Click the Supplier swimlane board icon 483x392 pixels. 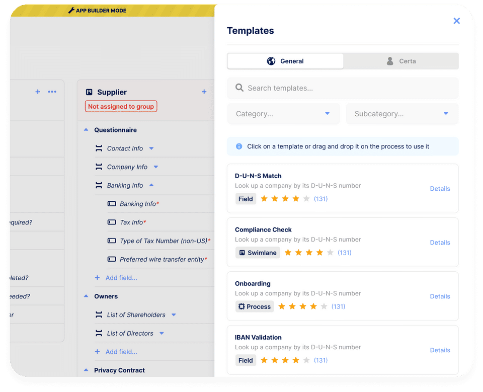pyautogui.click(x=89, y=92)
